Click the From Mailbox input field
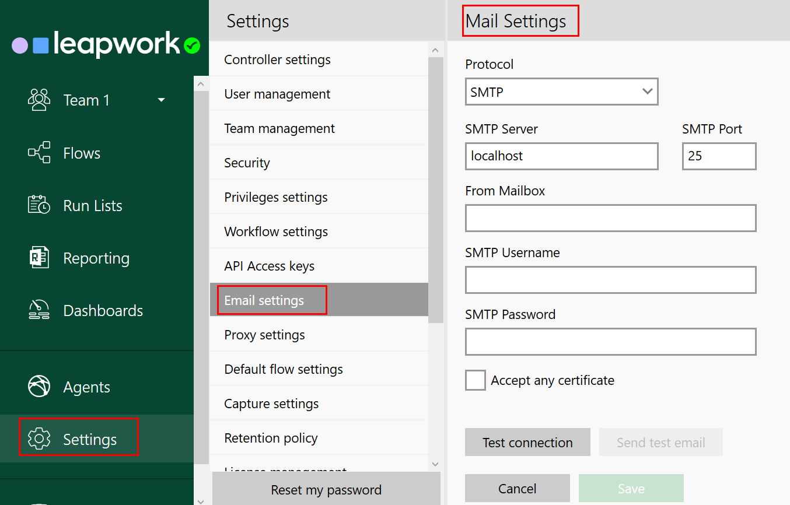Image resolution: width=790 pixels, height=505 pixels. (610, 218)
